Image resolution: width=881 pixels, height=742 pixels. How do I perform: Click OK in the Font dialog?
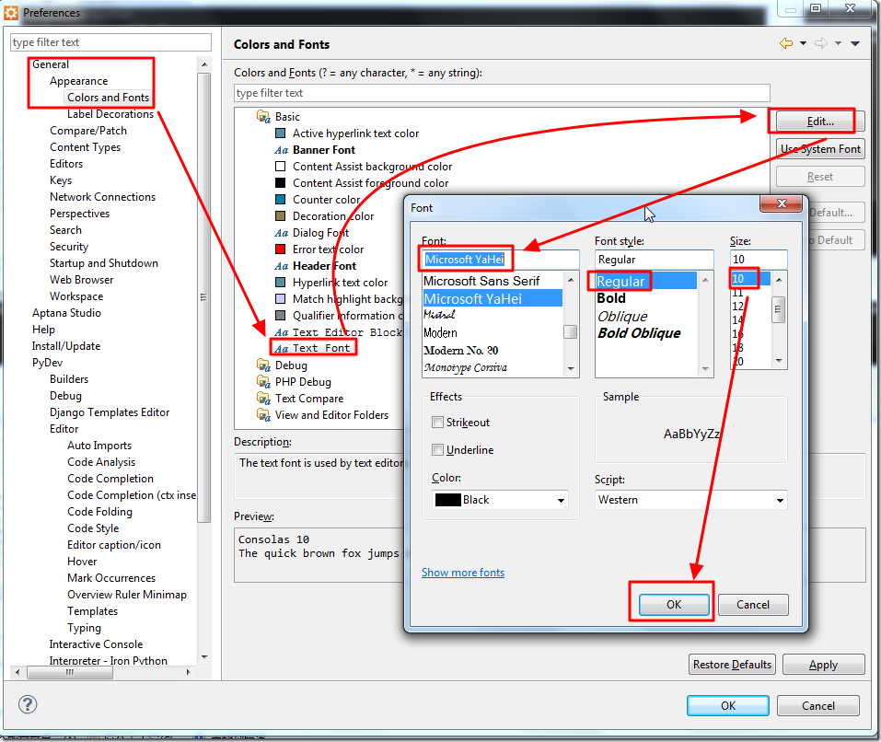[674, 605]
